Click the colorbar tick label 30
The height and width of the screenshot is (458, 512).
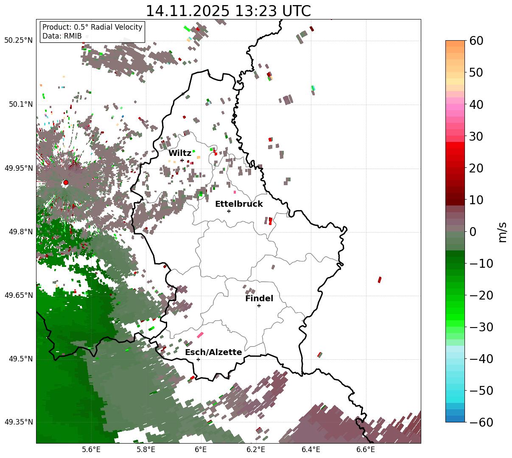click(476, 136)
